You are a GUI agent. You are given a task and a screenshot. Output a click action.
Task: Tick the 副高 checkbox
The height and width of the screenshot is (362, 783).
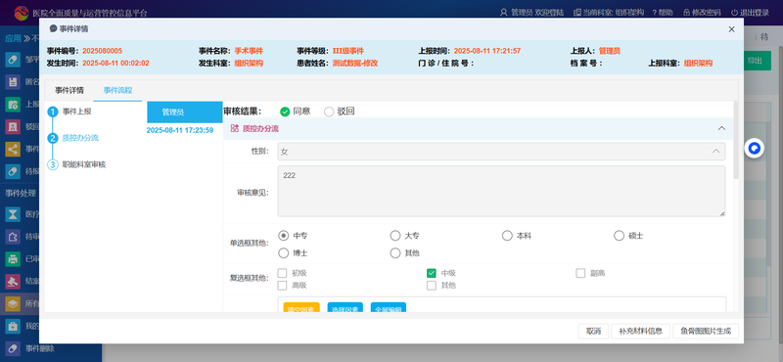[580, 273]
